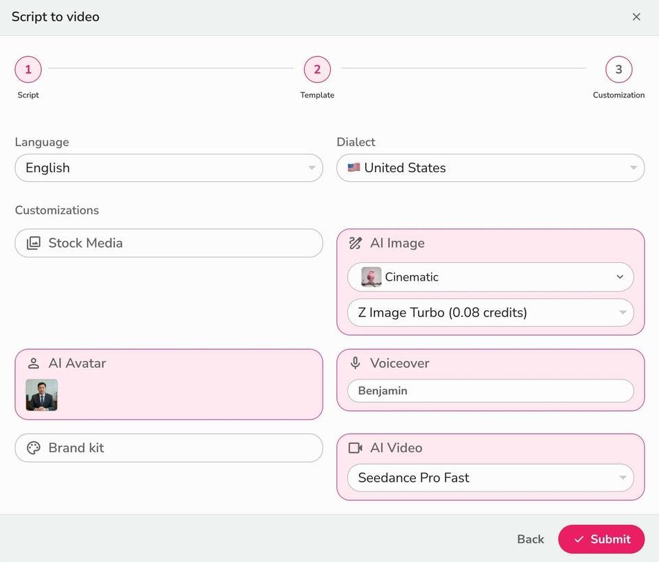Toggle the AI Avatar customization card
Image resolution: width=659 pixels, height=562 pixels.
point(168,363)
